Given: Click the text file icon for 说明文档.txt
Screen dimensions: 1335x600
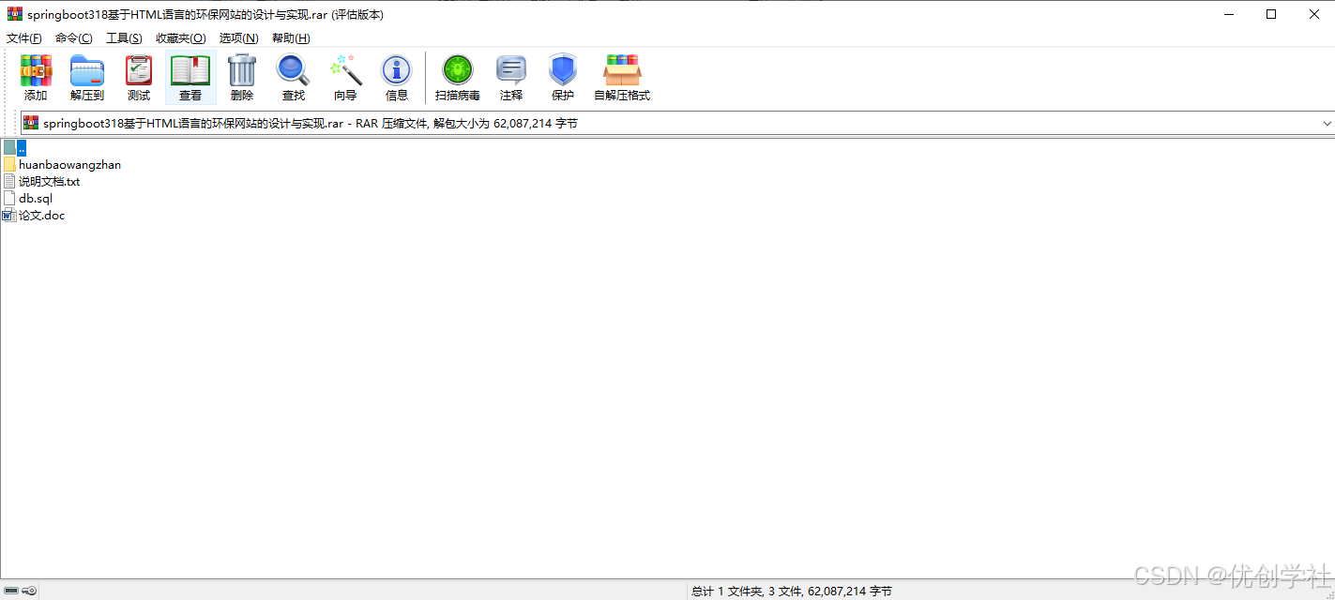Looking at the screenshot, I should [x=9, y=181].
